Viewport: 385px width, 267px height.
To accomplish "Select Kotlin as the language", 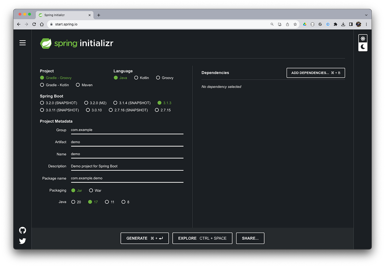I will click(x=136, y=78).
